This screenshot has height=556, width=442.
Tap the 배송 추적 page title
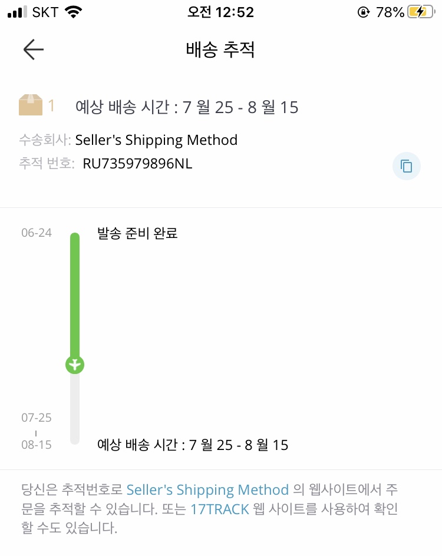[220, 49]
